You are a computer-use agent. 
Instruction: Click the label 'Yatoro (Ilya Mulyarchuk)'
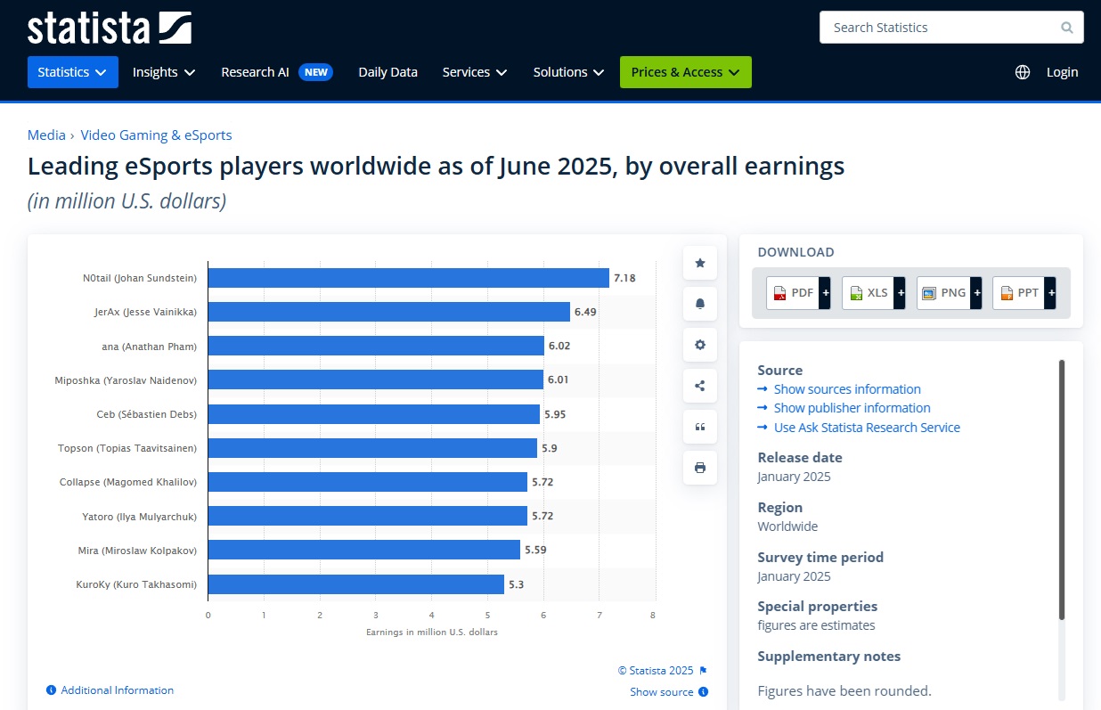pos(139,517)
